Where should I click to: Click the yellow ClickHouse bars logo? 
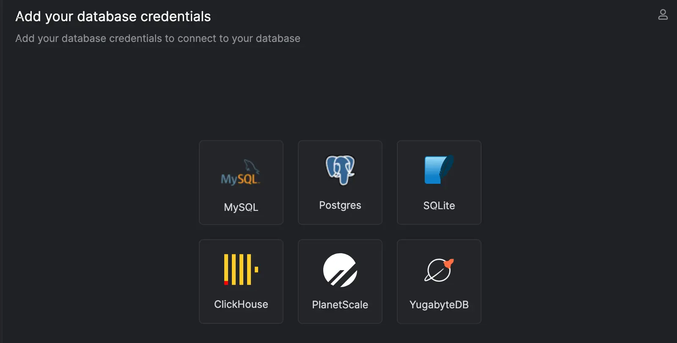241,269
